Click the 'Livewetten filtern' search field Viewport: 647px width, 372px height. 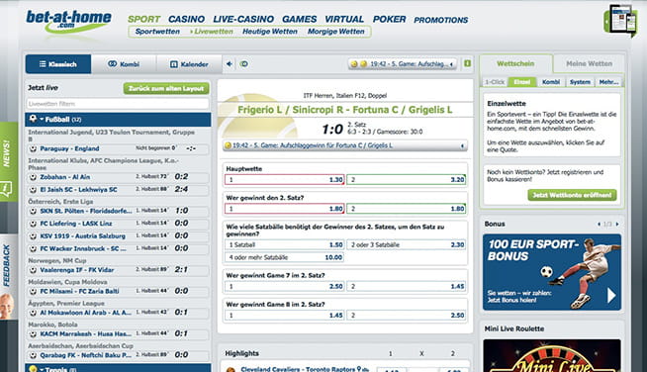[x=118, y=104]
